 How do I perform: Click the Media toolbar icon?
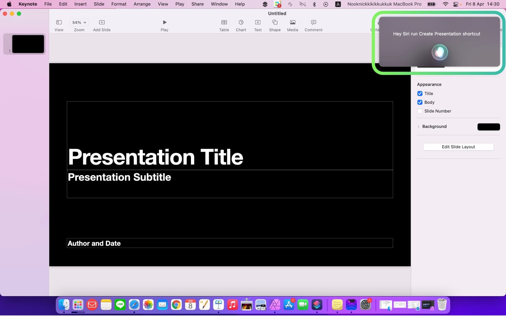(x=292, y=23)
